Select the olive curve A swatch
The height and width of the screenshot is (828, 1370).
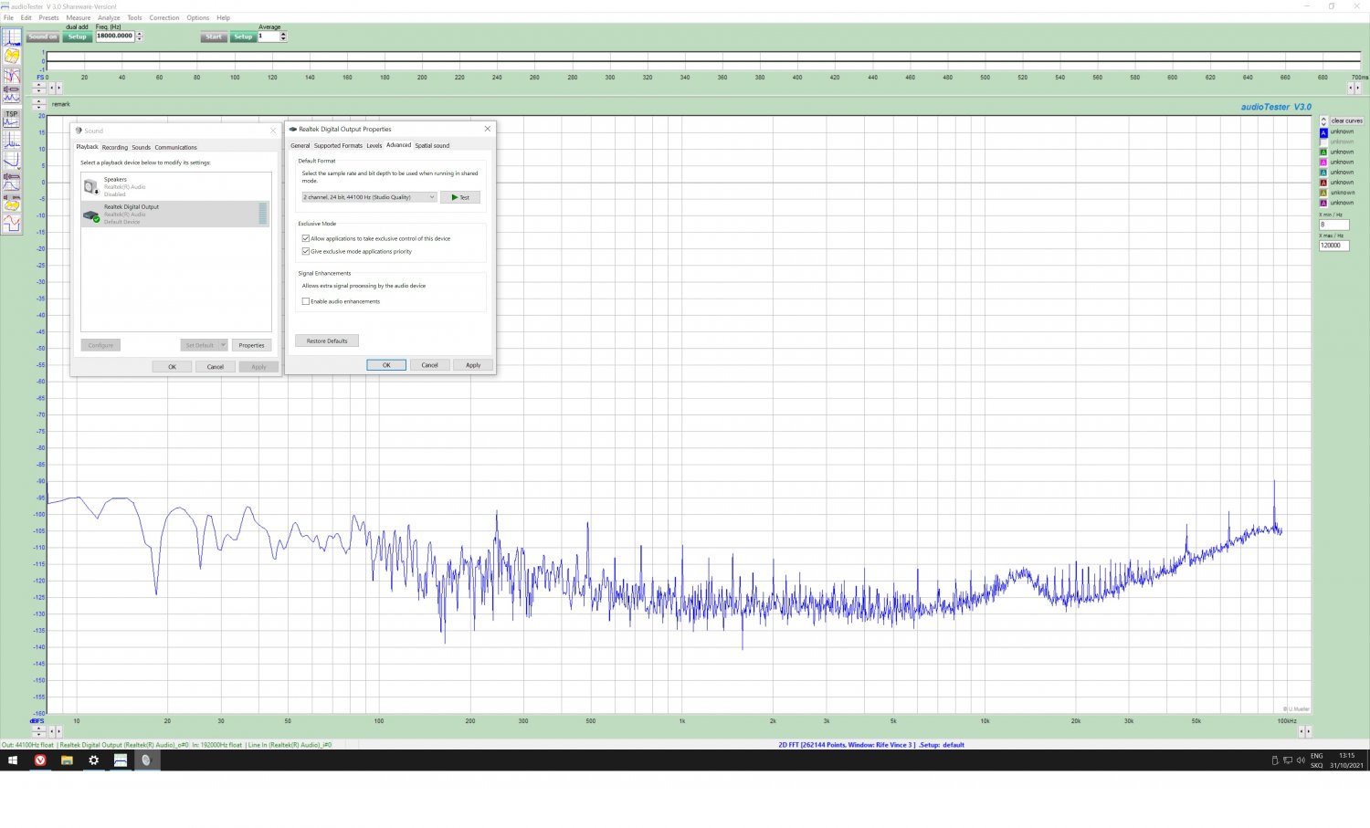(x=1323, y=193)
